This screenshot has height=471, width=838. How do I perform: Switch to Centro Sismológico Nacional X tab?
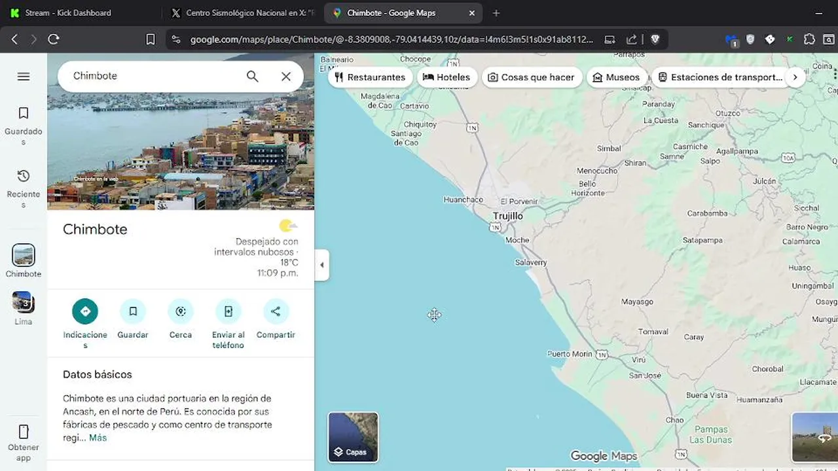(x=242, y=13)
